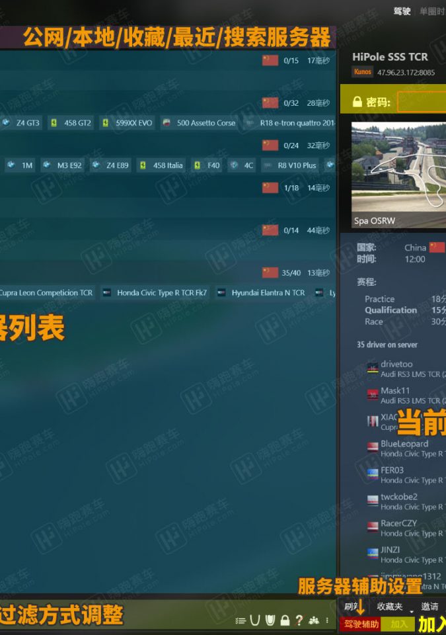Click the R8 V10 Plus car tag
This screenshot has height=635, width=446.
coord(290,165)
